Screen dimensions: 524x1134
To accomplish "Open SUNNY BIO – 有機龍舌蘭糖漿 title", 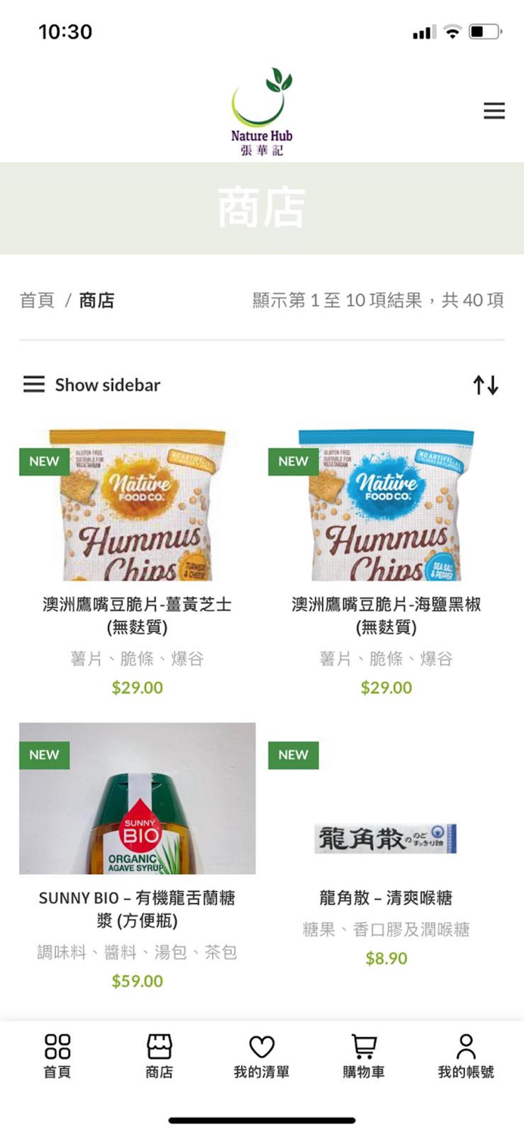I will click(137, 909).
